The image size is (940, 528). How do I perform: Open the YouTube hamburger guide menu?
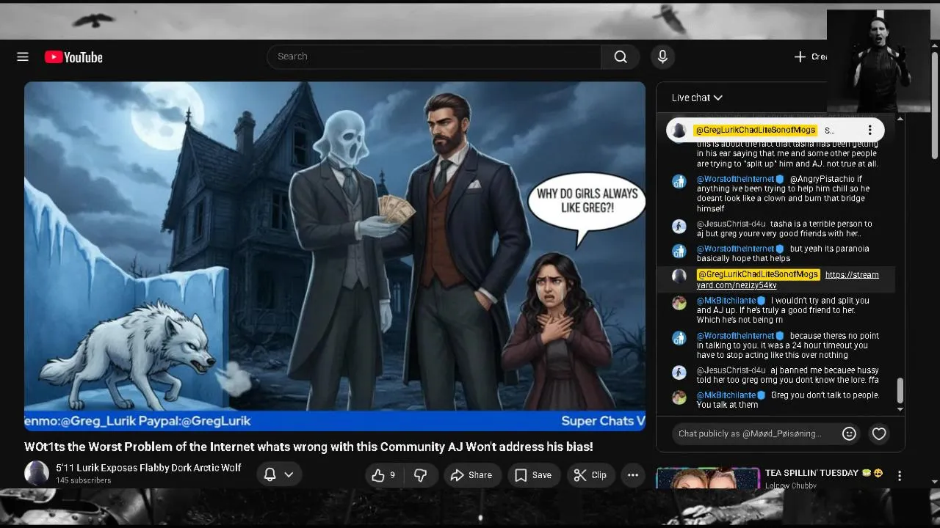tap(23, 56)
